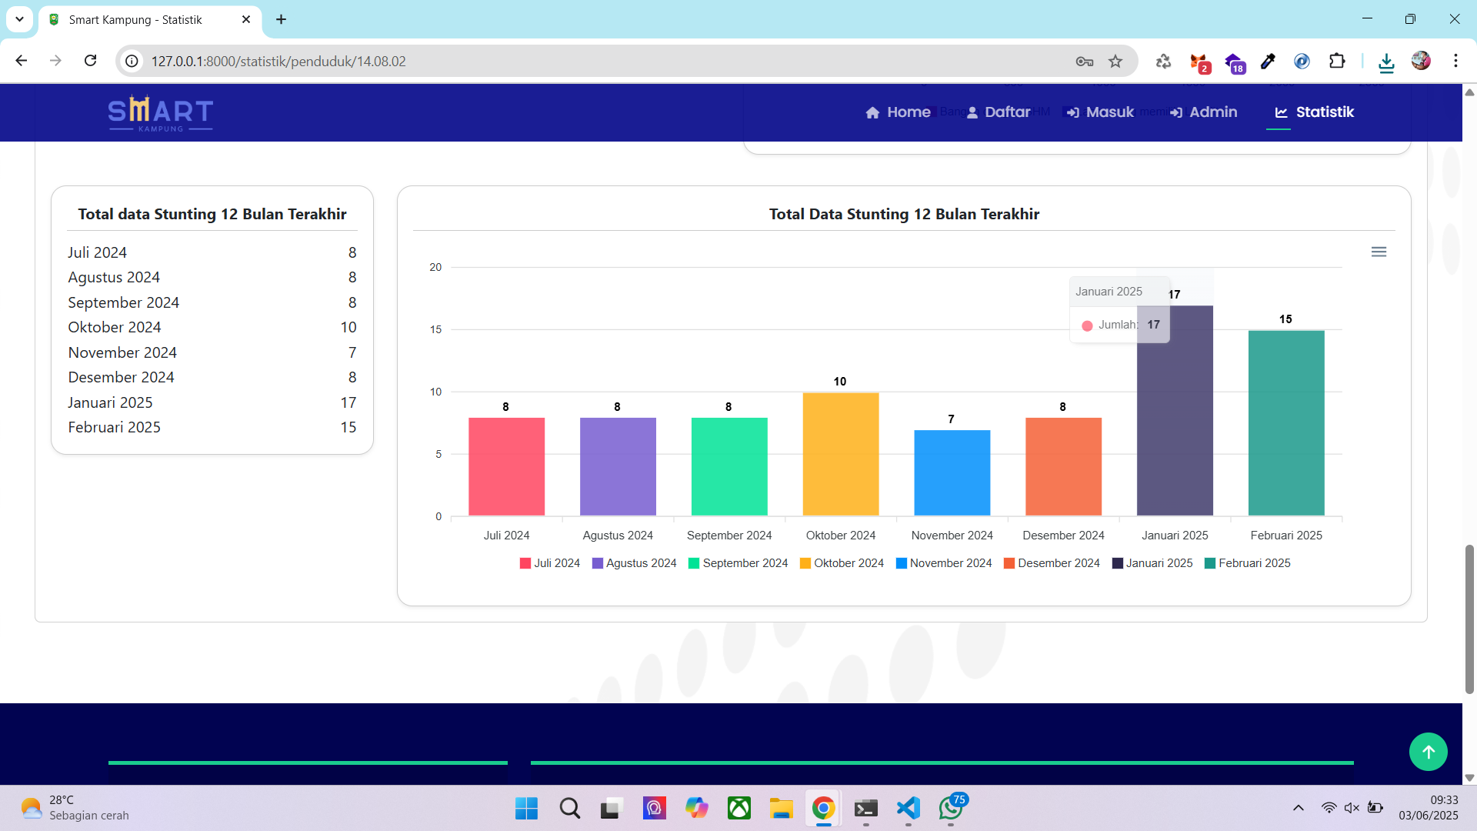Screen dimensions: 1477x831
Task: Click the Daftar register link
Action: [998, 112]
